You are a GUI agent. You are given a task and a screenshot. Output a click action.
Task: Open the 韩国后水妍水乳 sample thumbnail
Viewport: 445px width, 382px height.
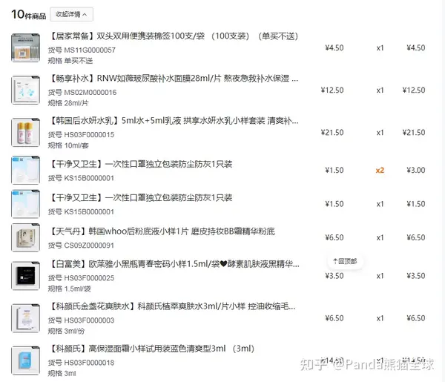[x=25, y=132]
